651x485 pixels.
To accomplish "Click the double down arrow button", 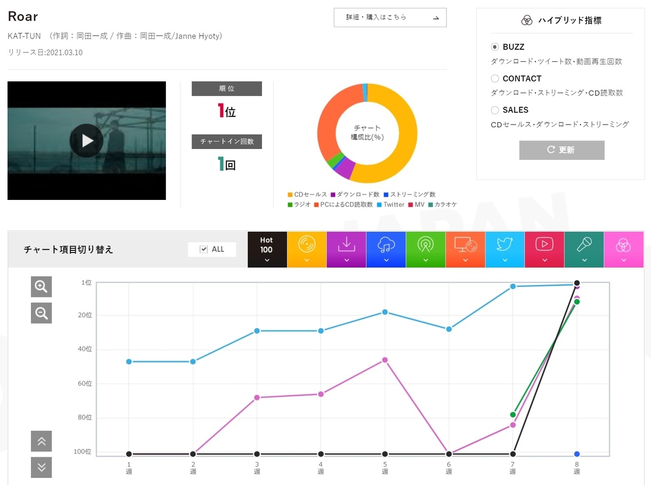I will pos(41,467).
